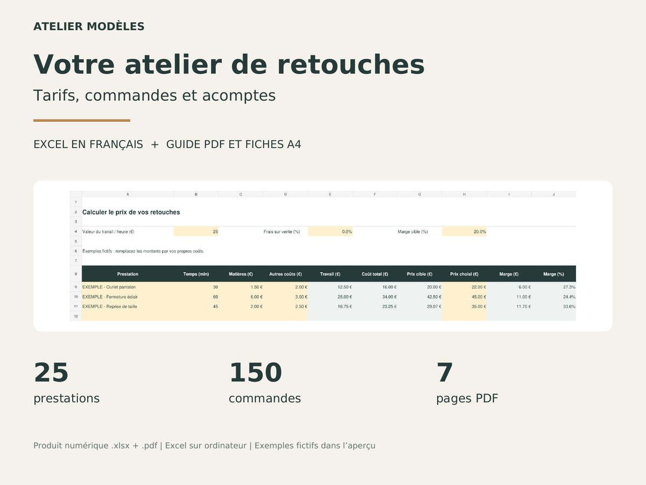Click the 'Frais sur vente (%)' label
The width and height of the screenshot is (646, 485).
282,232
